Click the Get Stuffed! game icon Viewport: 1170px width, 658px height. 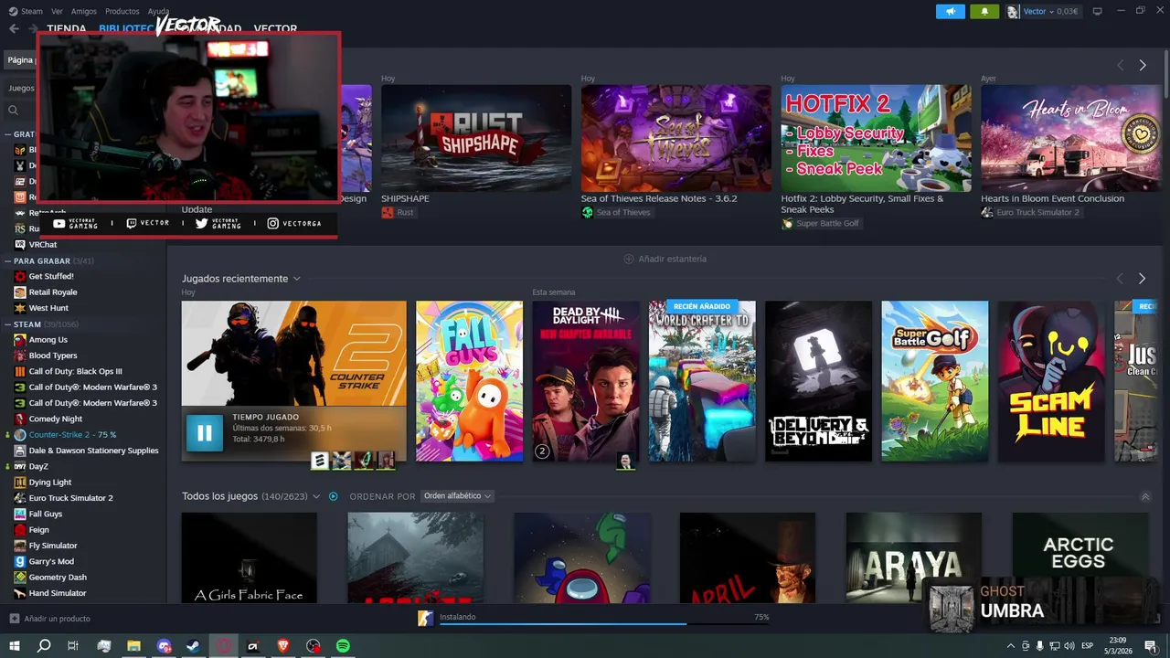(x=20, y=276)
